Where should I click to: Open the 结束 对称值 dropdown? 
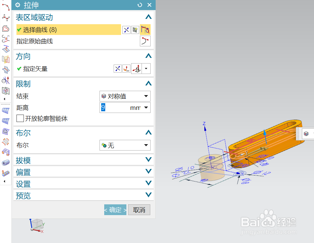point(125,96)
